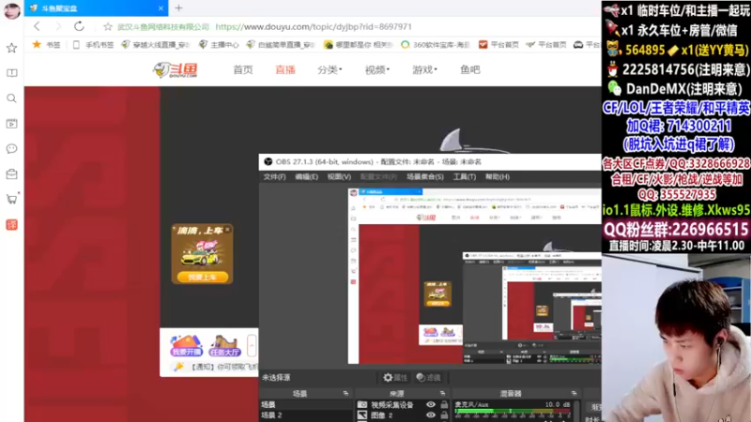Go to Douyu 首页 nav item
751x422 pixels.
tap(243, 69)
